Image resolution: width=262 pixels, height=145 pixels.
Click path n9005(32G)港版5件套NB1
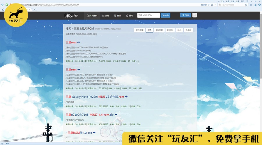pyautogui.click(x=84, y=57)
